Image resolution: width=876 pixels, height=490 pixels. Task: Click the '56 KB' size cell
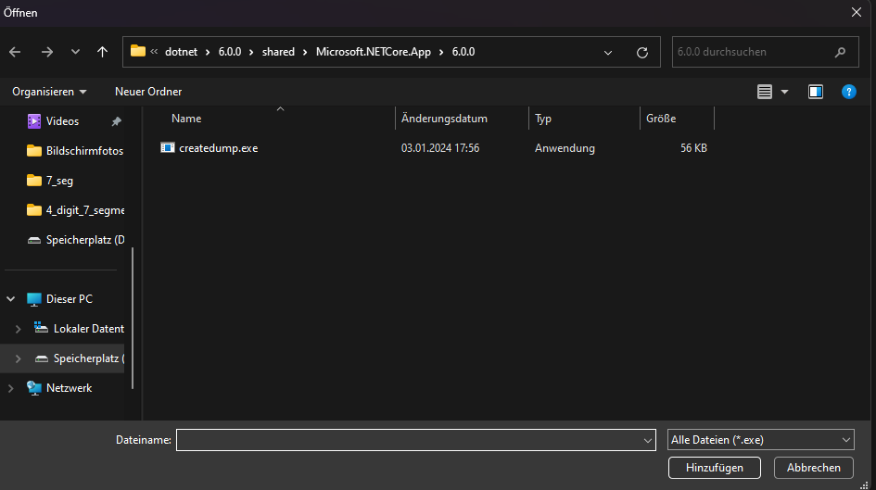[693, 148]
